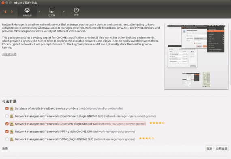This screenshot has width=231, height=159.
Task: Uncheck the PPTP plugin GNOME GUI add-on
Action: pos(7,131)
